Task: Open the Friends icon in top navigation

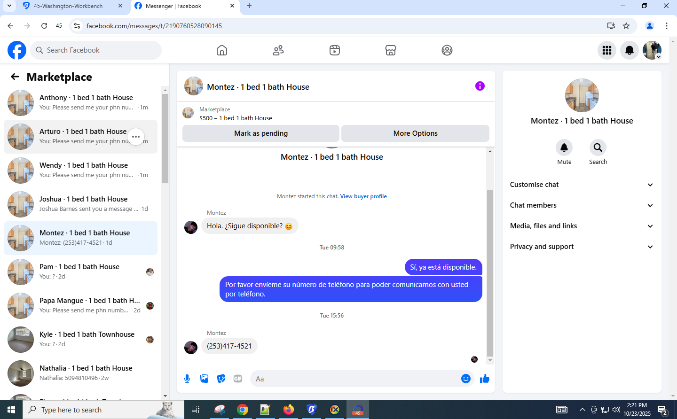Action: (x=278, y=50)
